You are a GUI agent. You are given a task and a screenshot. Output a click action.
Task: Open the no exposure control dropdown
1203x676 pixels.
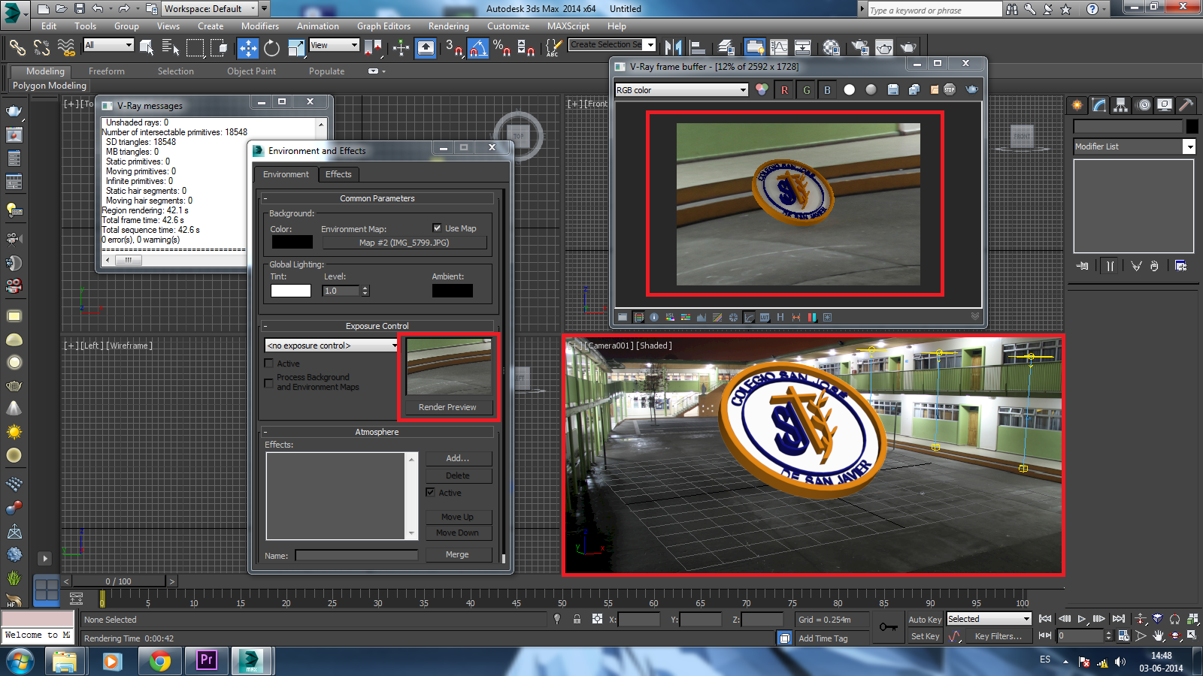(x=332, y=346)
